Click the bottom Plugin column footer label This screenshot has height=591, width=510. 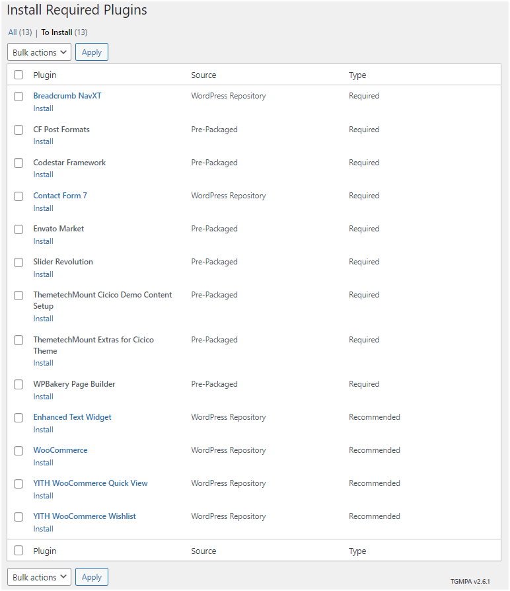[x=44, y=551]
